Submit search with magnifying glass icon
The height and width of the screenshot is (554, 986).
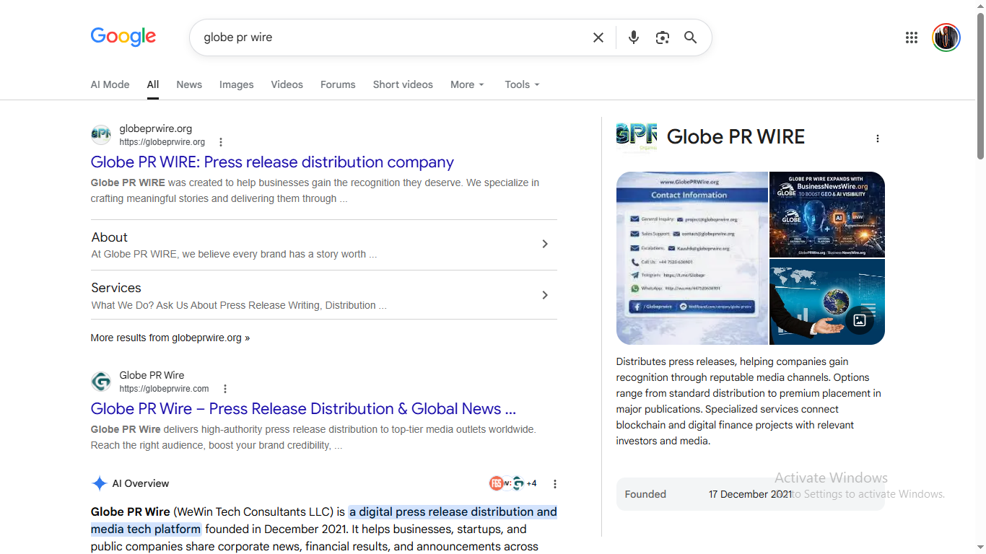pyautogui.click(x=691, y=38)
